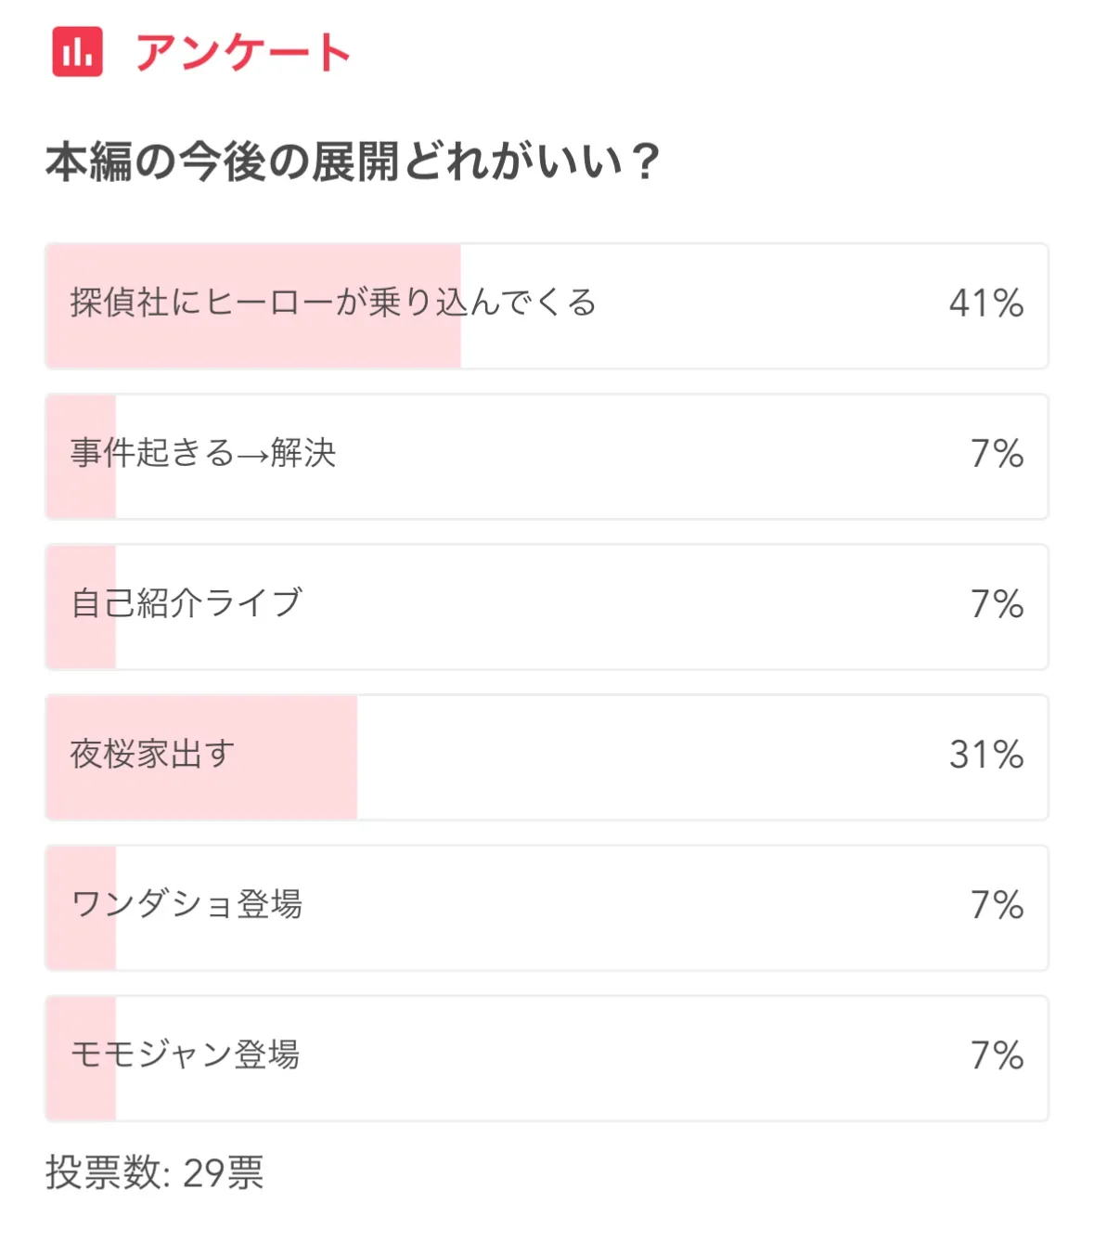Click the 7% beside モモジャン登場
Viewport: 1094px width, 1254px height.
(997, 1055)
